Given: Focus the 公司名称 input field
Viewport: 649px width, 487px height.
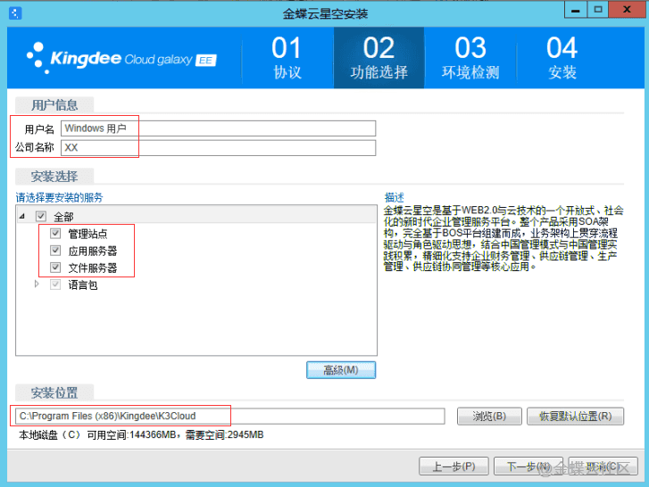Looking at the screenshot, I should 218,147.
